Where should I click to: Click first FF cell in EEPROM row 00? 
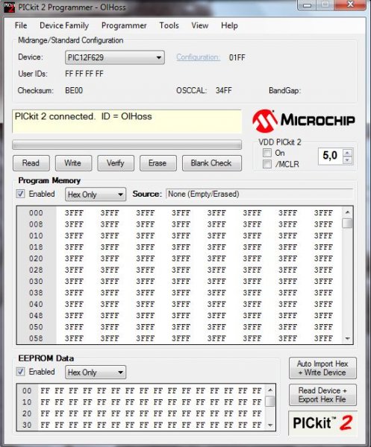pyautogui.click(x=45, y=391)
